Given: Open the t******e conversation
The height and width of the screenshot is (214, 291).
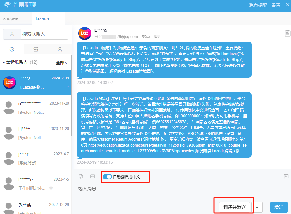Looking at the screenshot, I should coord(35,184).
